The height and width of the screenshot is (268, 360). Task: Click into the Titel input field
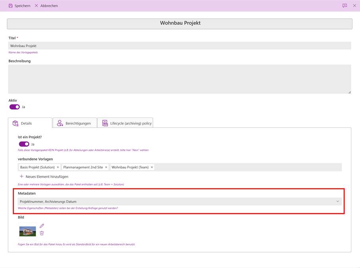tap(179, 46)
